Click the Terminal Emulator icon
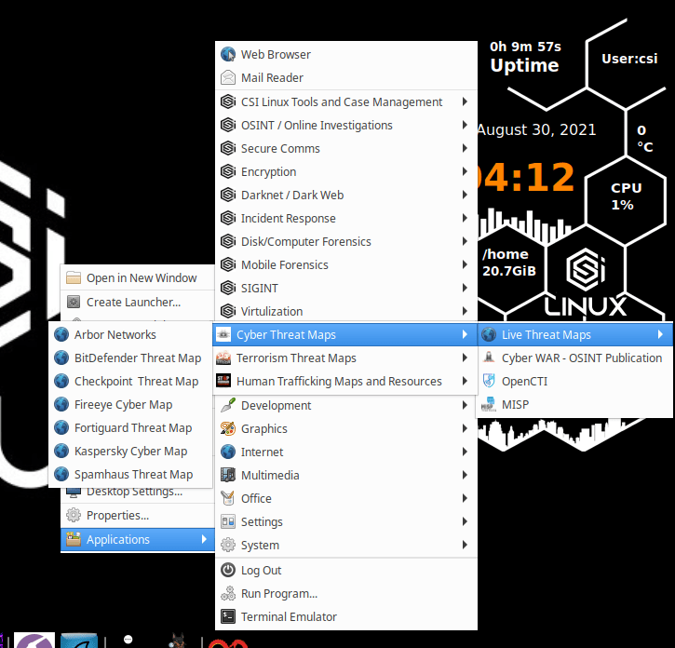Viewport: 675px width, 648px height. click(228, 616)
